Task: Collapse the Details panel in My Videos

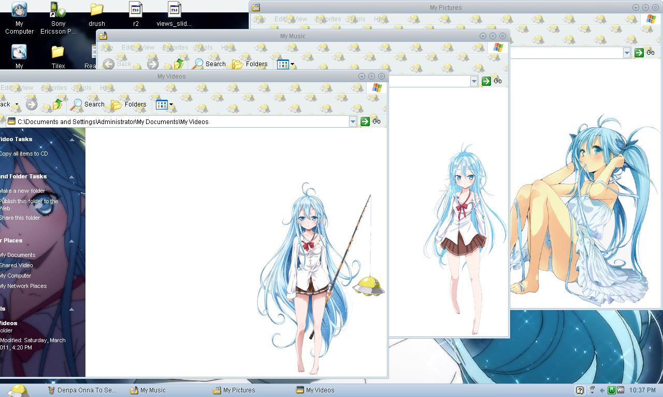Action: click(x=72, y=309)
